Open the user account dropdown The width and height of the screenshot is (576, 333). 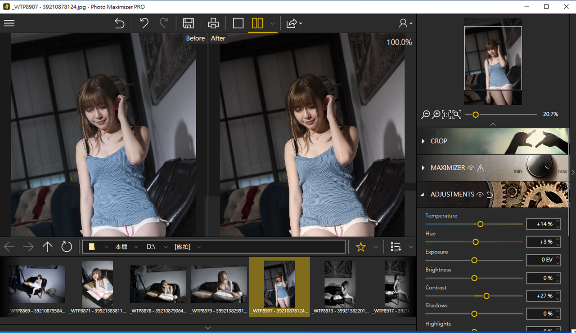(405, 23)
